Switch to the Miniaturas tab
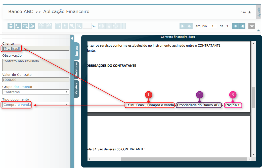Screen dimensions: 264x168 77,70
